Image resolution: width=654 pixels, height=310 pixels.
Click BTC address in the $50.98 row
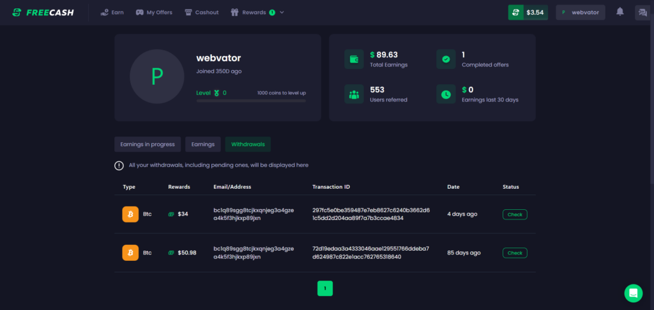[254, 253]
